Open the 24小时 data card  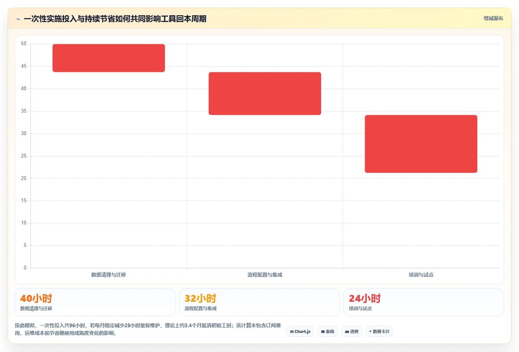click(423, 302)
